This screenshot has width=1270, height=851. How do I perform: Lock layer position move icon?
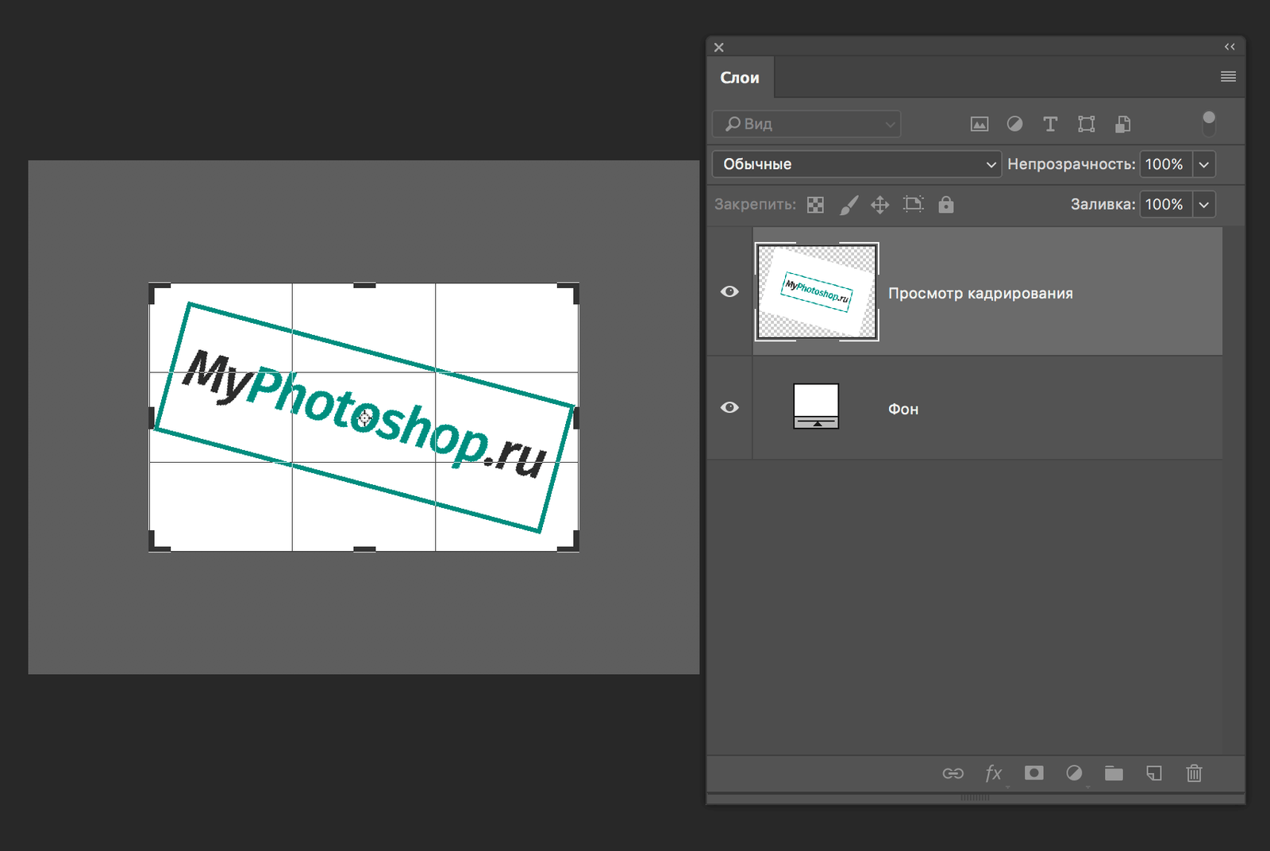879,205
